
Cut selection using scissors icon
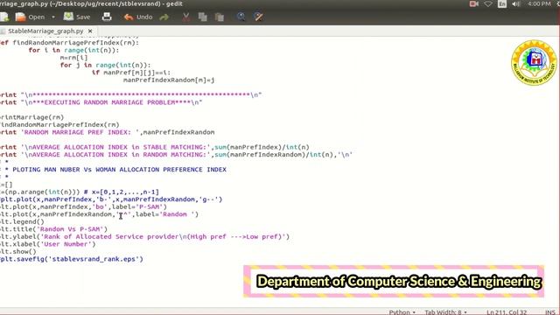186,17
